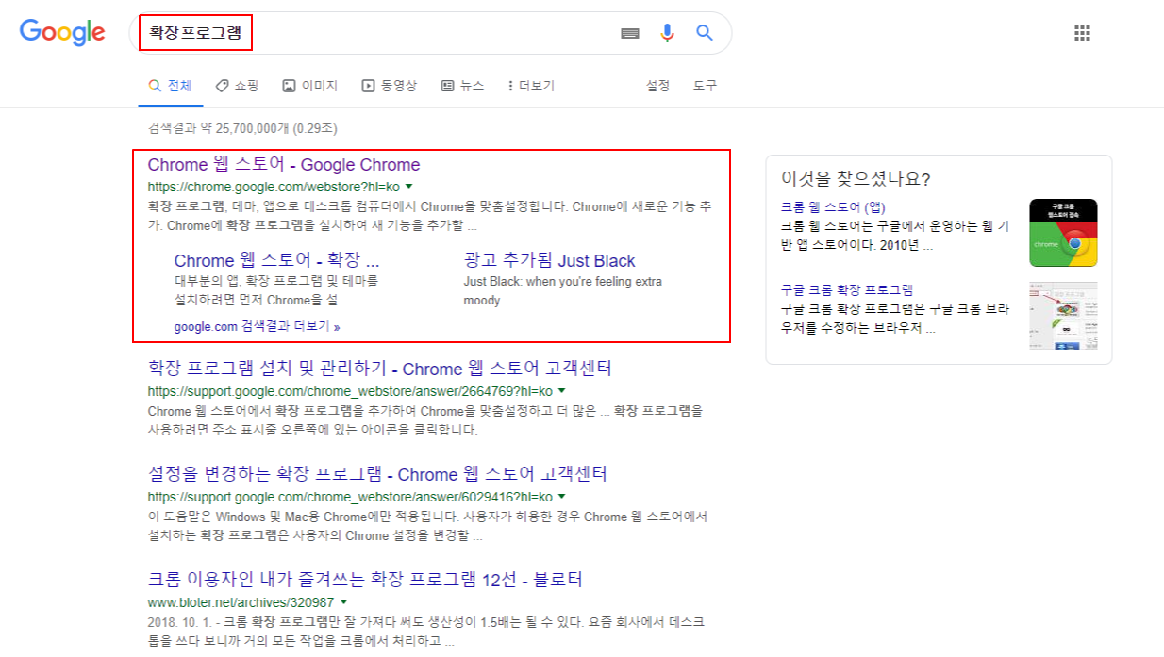Viewport: 1164px width, 657px height.
Task: Open the '광고 추가됨 Just Black' sitelink
Action: point(550,261)
